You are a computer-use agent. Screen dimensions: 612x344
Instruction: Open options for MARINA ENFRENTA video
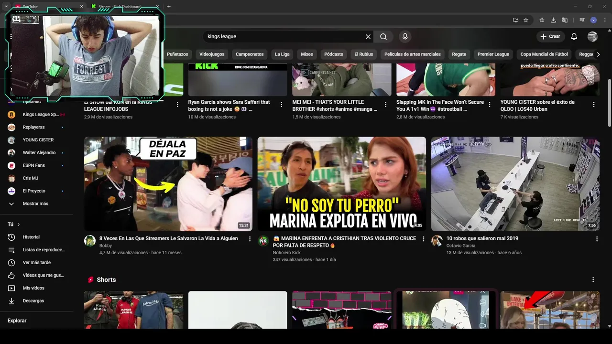tap(423, 239)
